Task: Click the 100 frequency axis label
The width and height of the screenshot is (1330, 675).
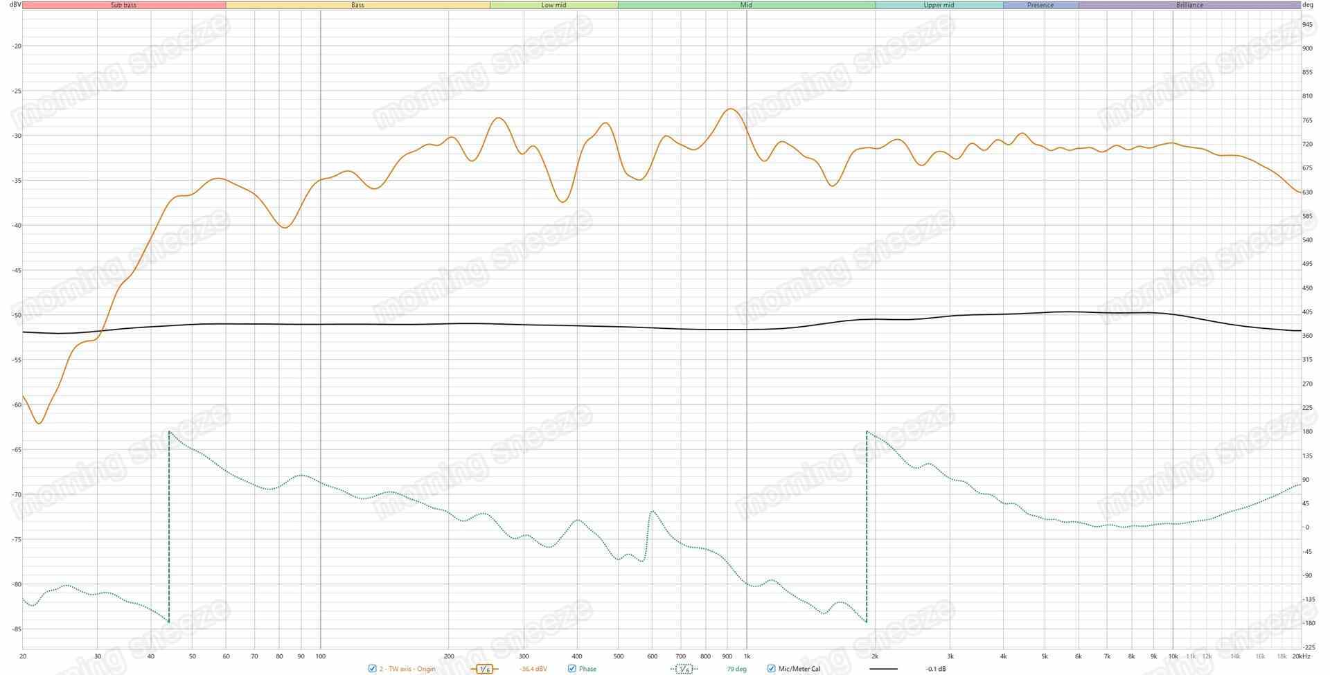Action: [321, 656]
